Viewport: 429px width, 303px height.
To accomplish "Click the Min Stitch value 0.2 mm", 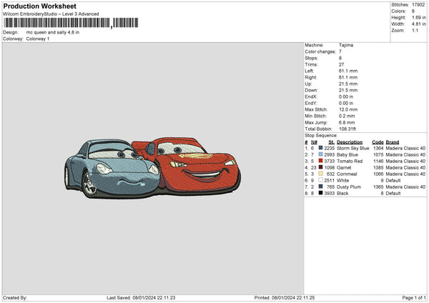I will tap(347, 116).
